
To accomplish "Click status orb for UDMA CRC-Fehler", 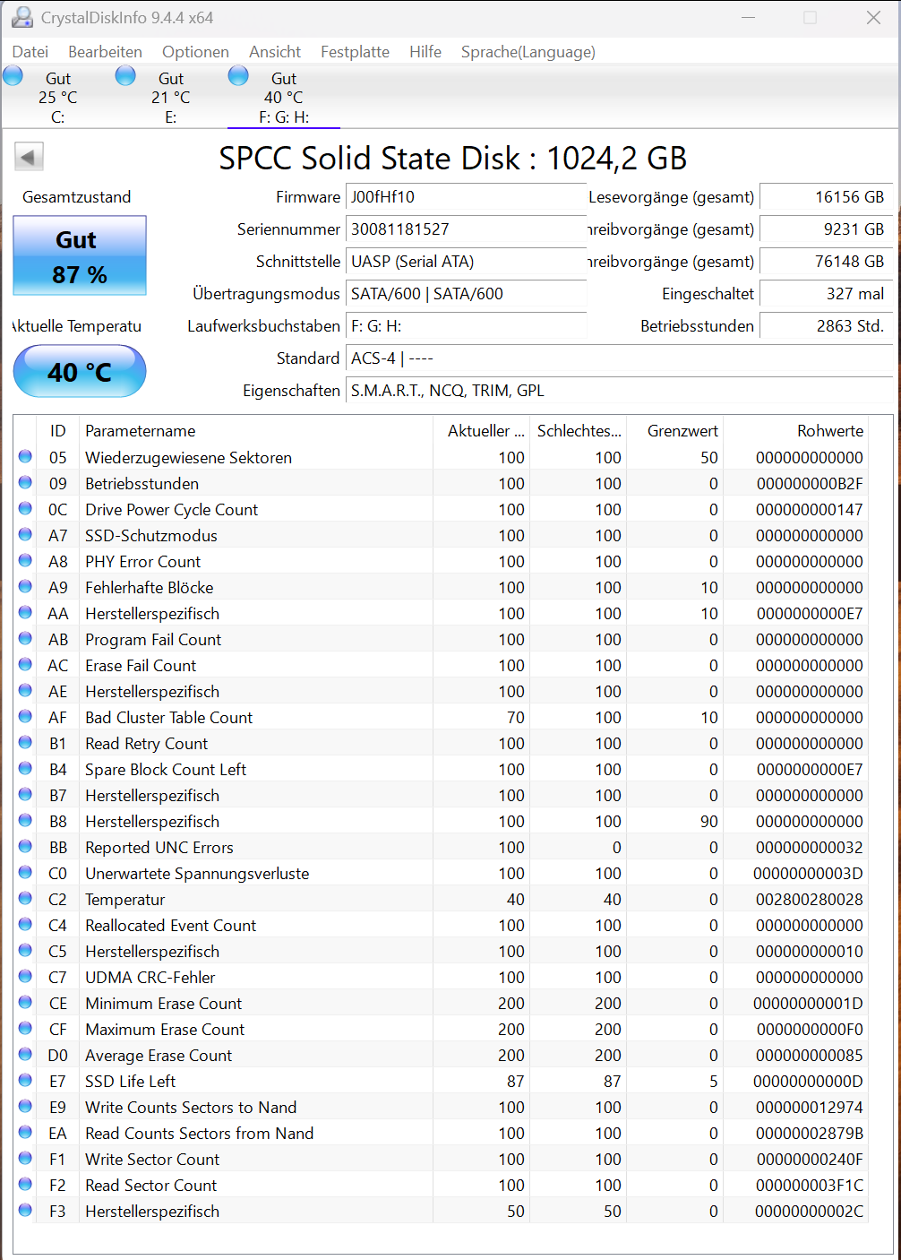I will [x=25, y=976].
